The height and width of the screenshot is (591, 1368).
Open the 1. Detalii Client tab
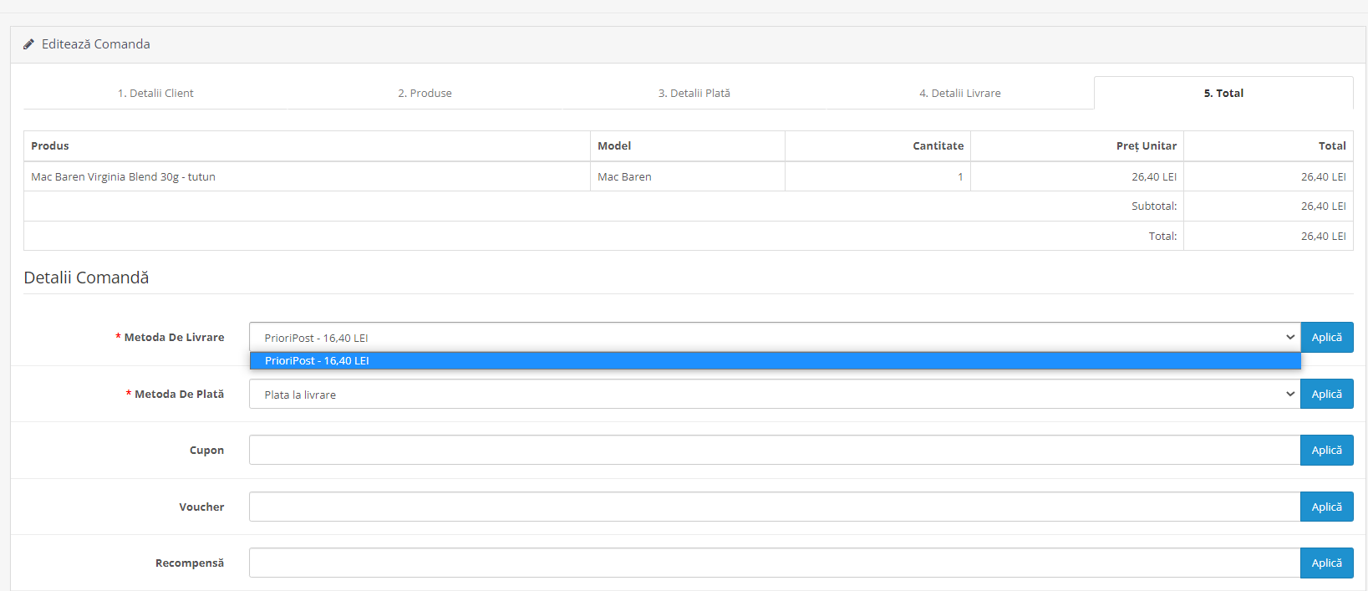pos(155,93)
